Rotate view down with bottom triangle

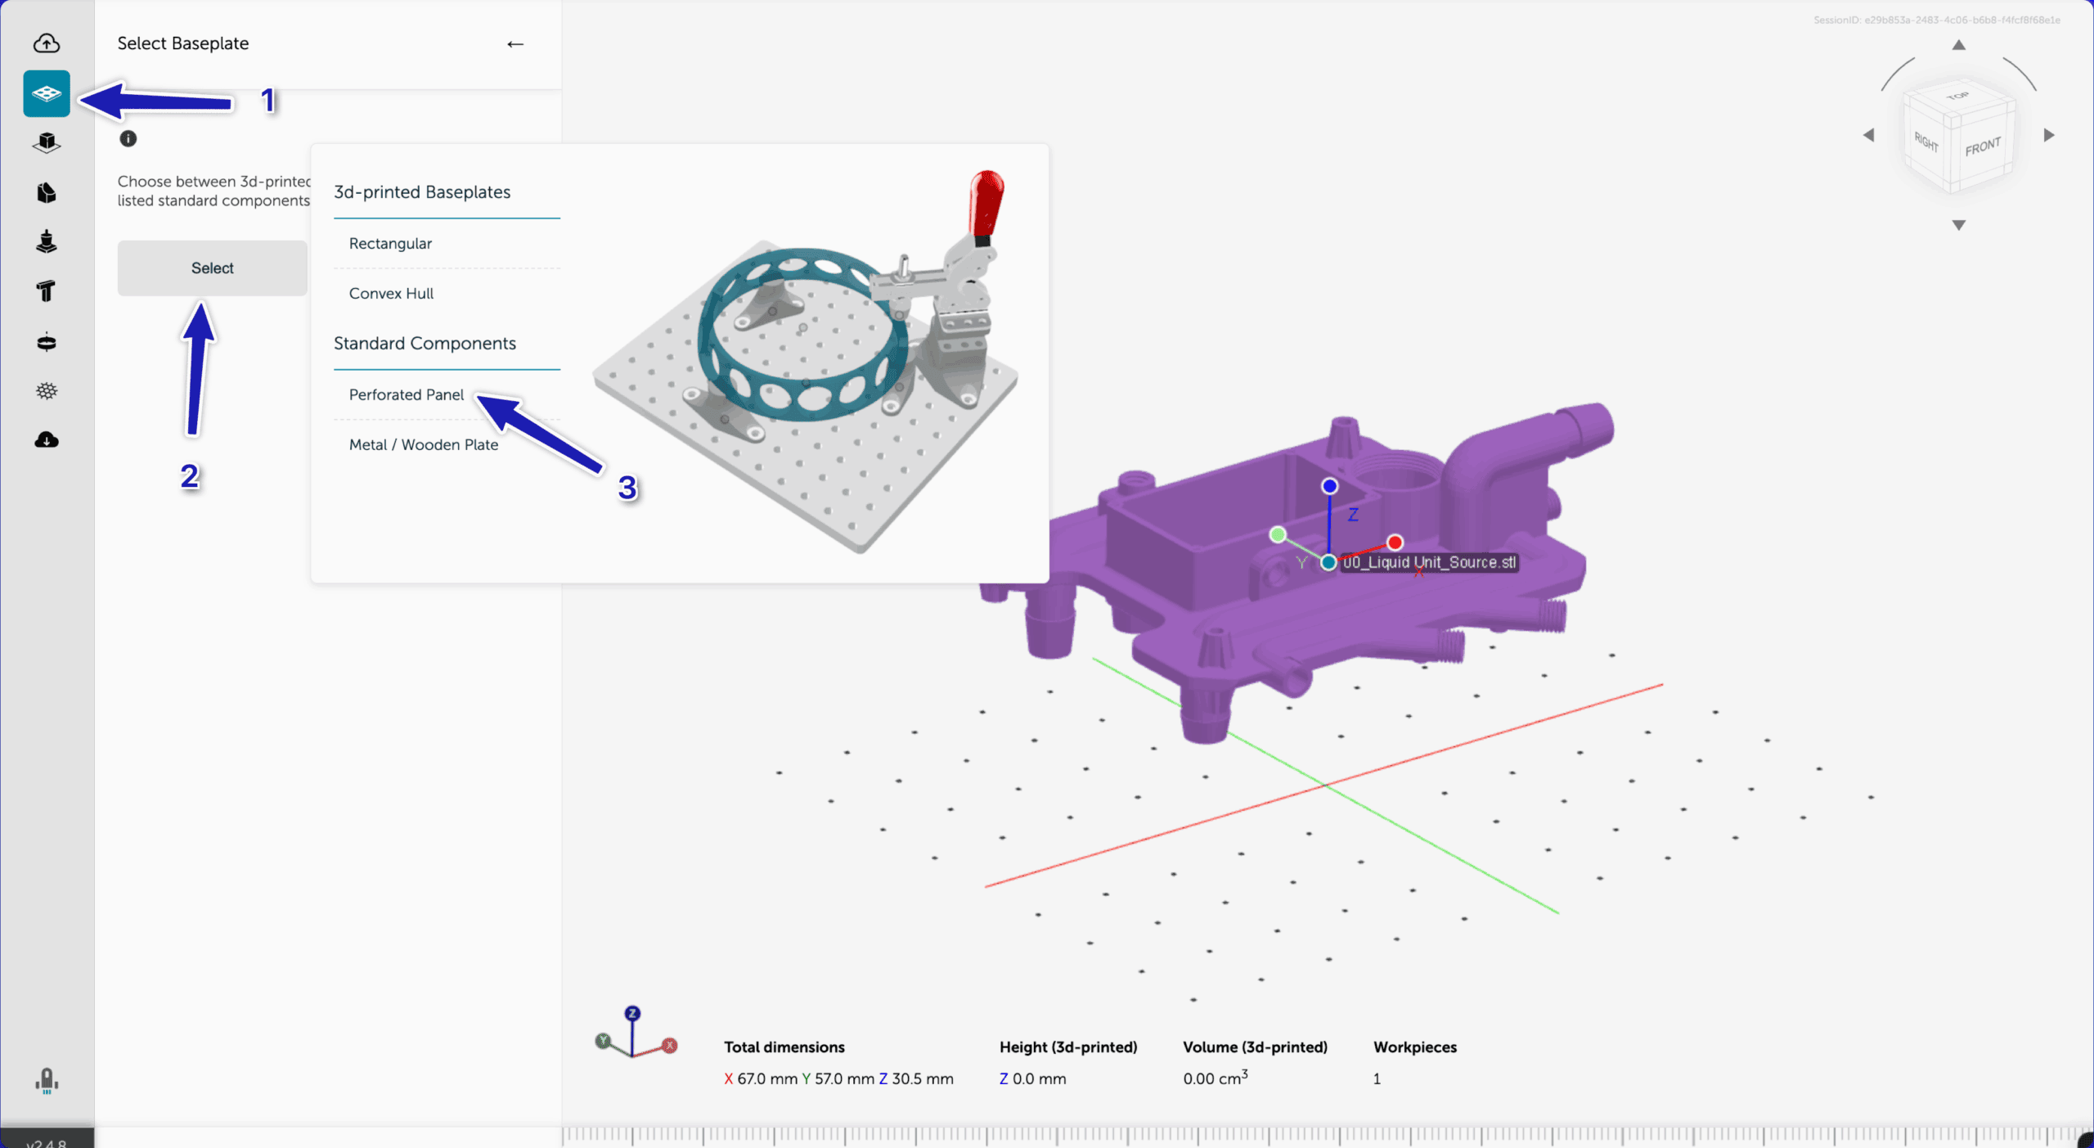coord(1958,225)
